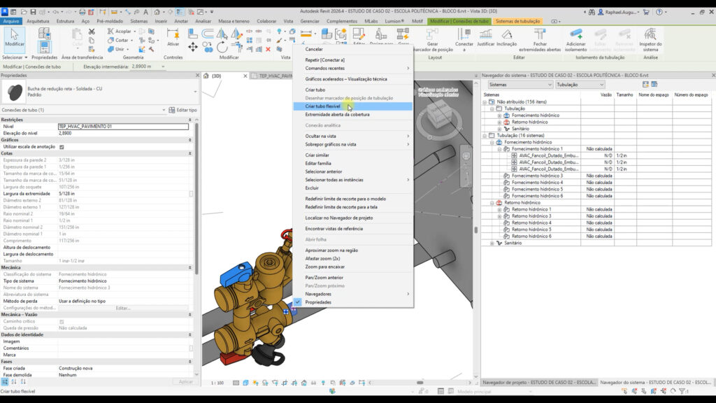Click the Nível value field

point(123,127)
